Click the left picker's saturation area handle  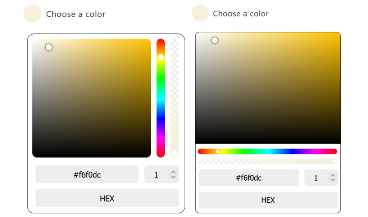(x=49, y=47)
